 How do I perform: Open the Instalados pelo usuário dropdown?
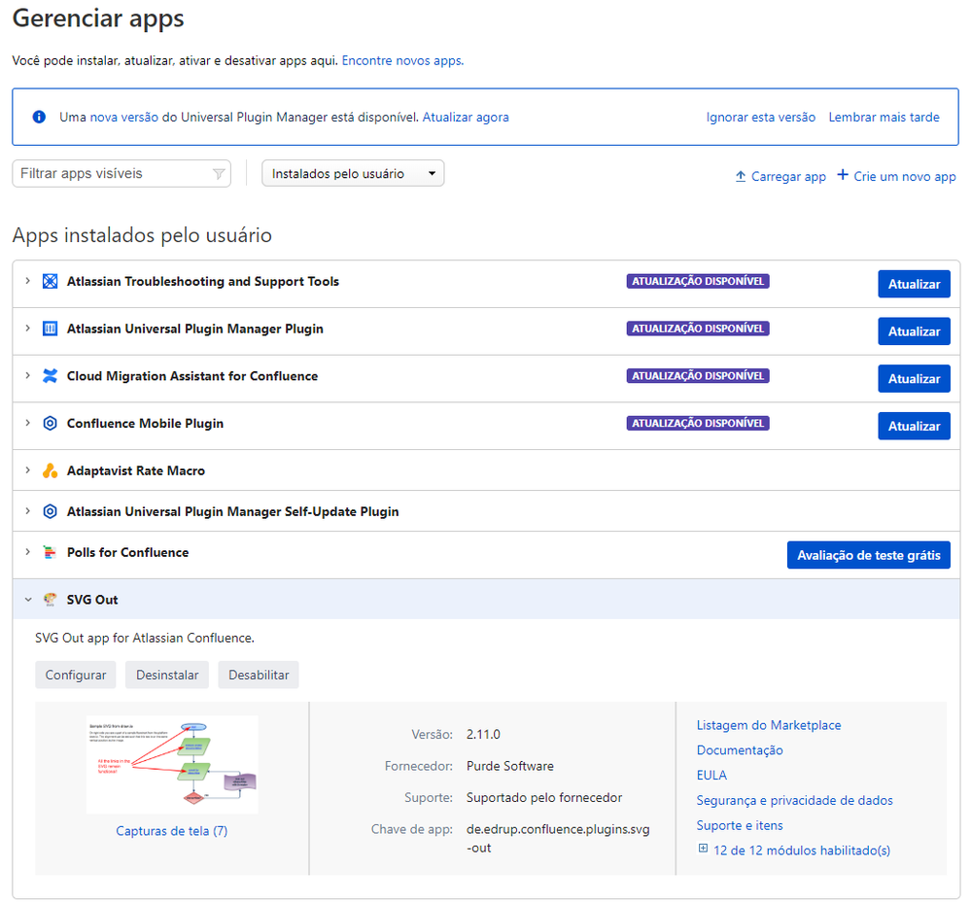(x=353, y=173)
